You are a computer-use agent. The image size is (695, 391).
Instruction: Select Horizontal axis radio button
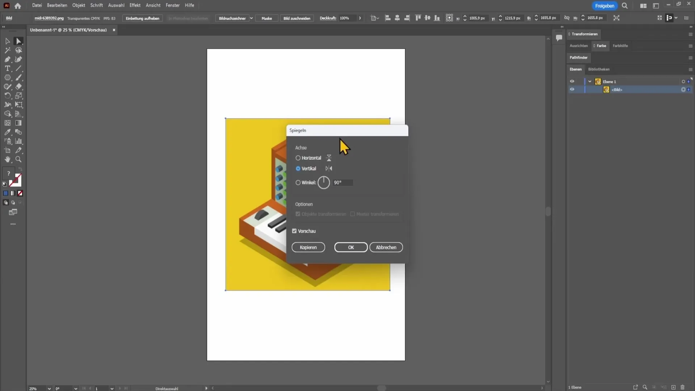click(x=298, y=158)
